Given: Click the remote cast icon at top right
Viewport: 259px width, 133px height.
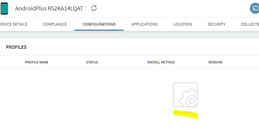Looking at the screenshot, I should [254, 9].
